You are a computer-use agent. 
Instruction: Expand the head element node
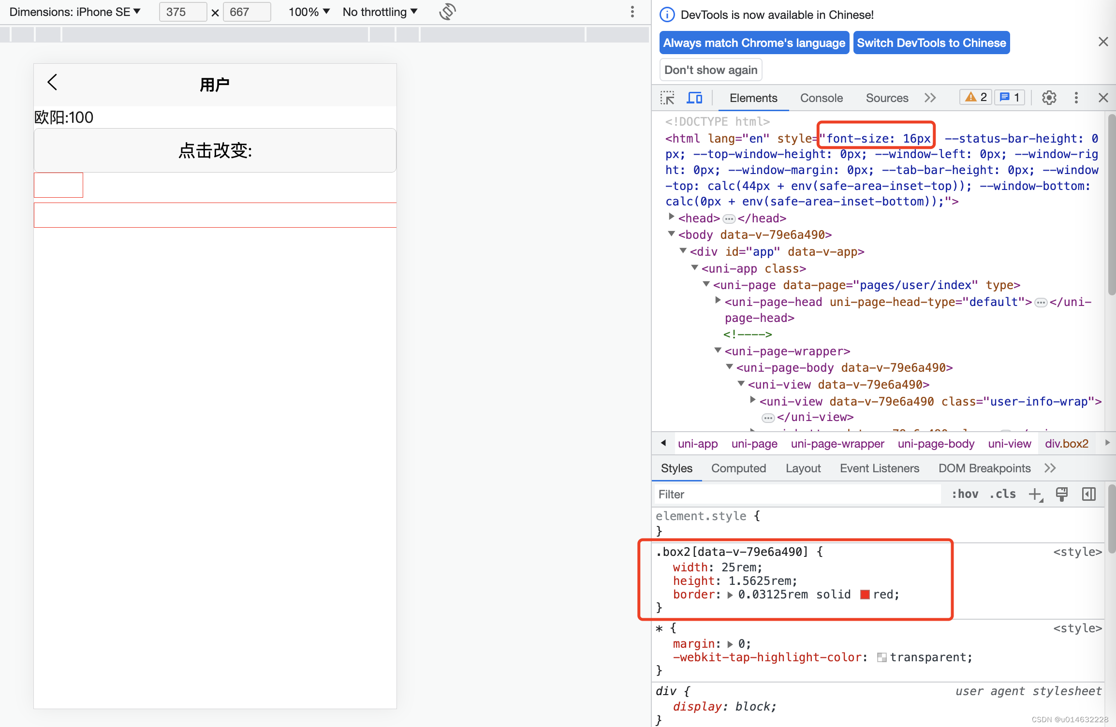pyautogui.click(x=671, y=217)
